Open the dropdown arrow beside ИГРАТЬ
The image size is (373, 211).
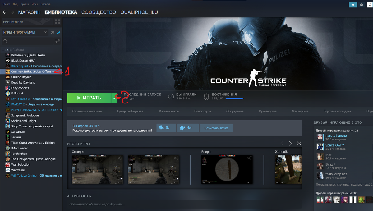pyautogui.click(x=114, y=98)
